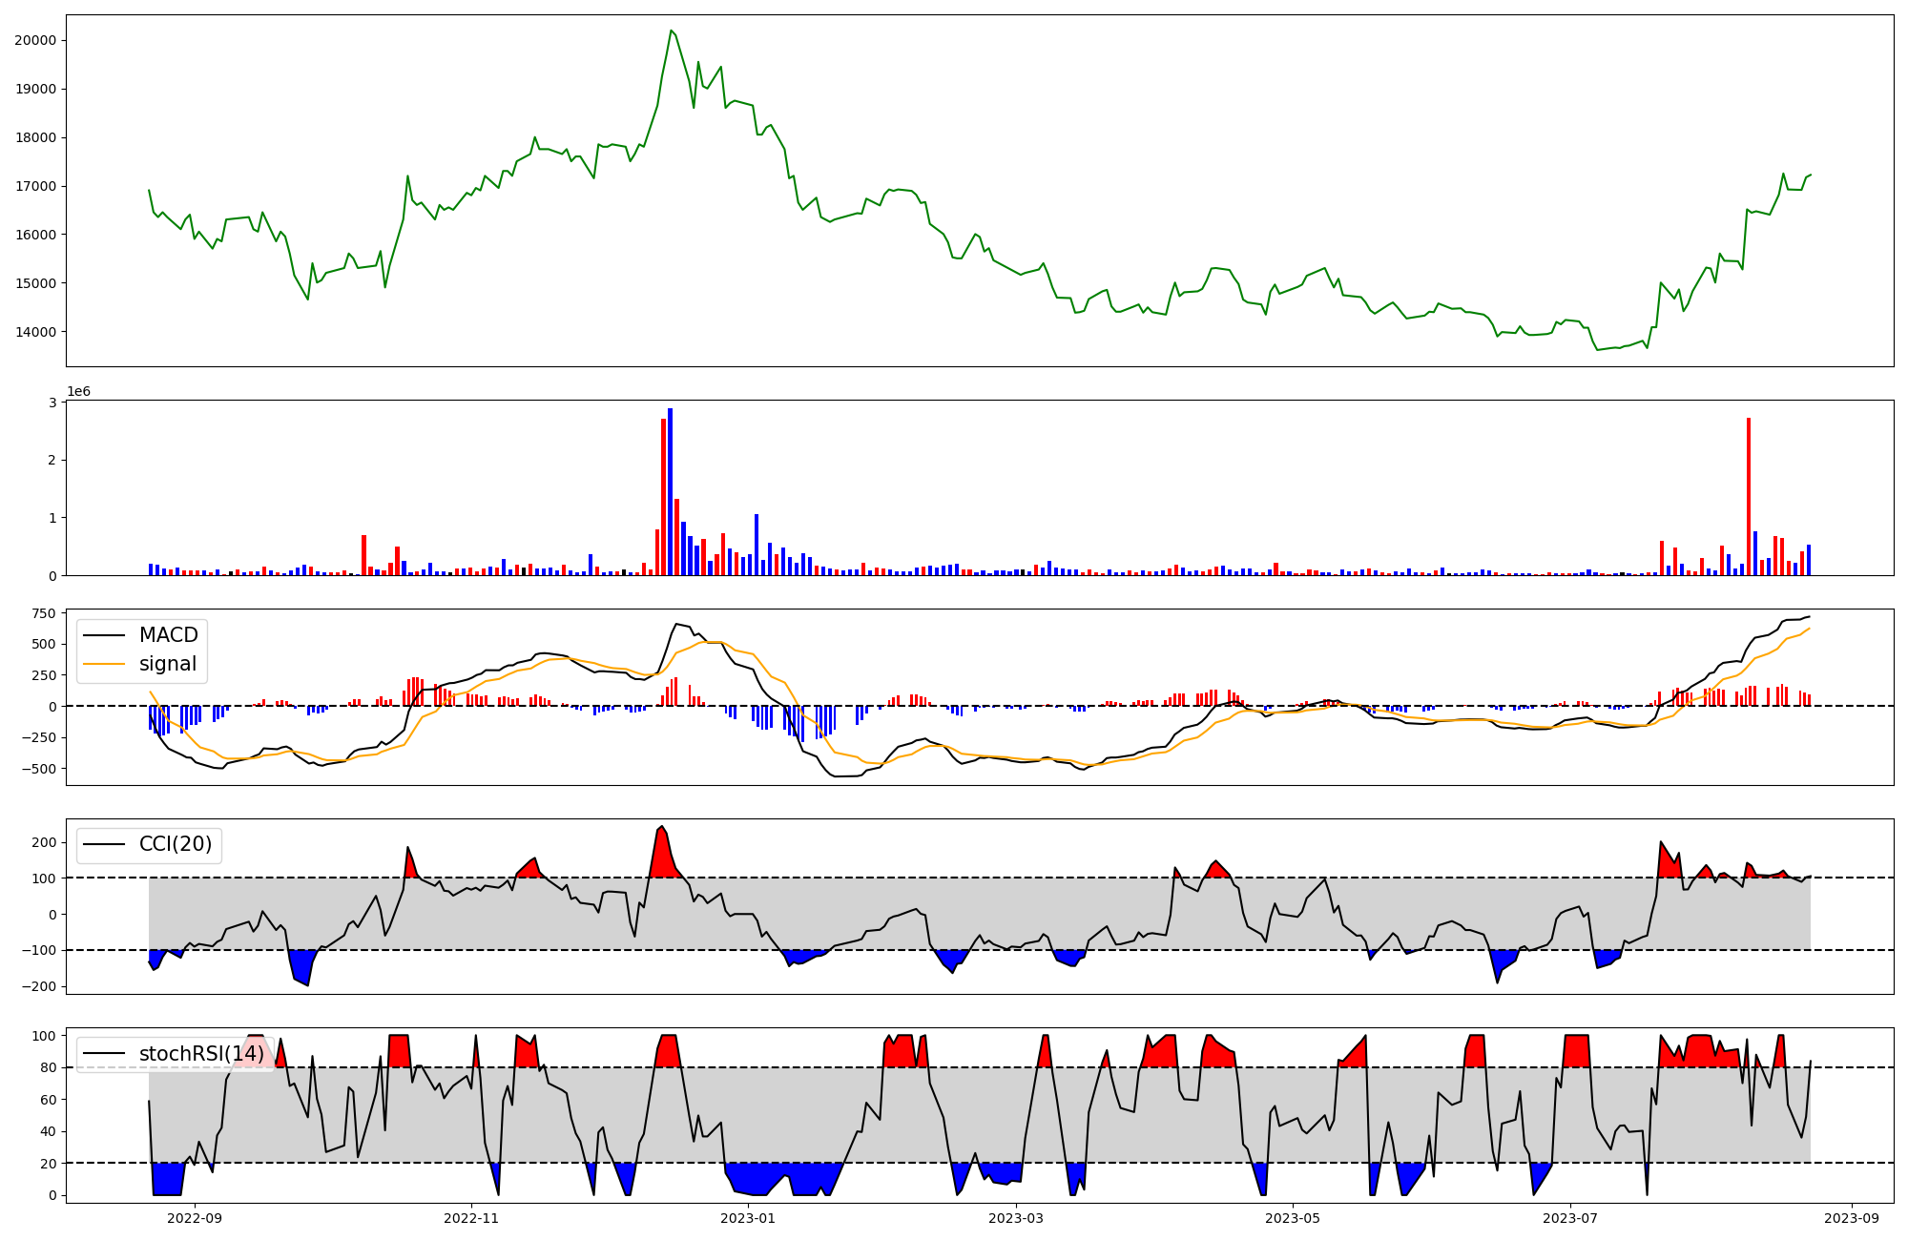Click the price line's highest peak
The height and width of the screenshot is (1240, 1908).
(x=671, y=31)
